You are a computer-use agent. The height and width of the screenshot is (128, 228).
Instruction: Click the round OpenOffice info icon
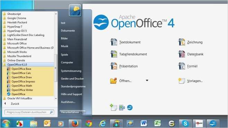(130, 108)
